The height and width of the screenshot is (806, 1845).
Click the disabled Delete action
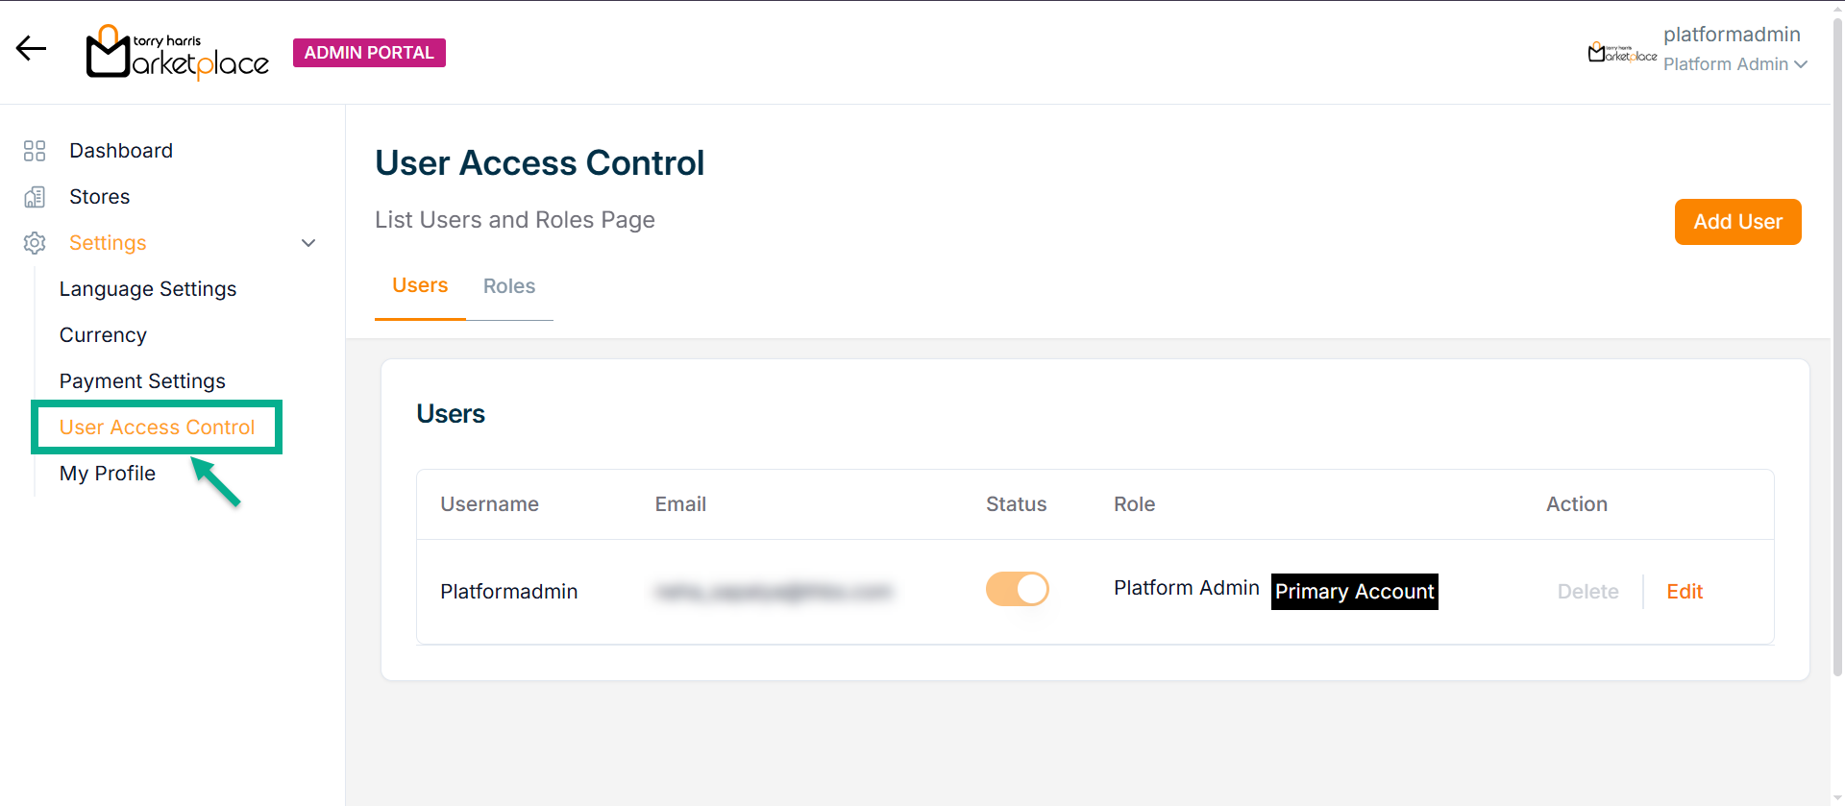click(1587, 592)
